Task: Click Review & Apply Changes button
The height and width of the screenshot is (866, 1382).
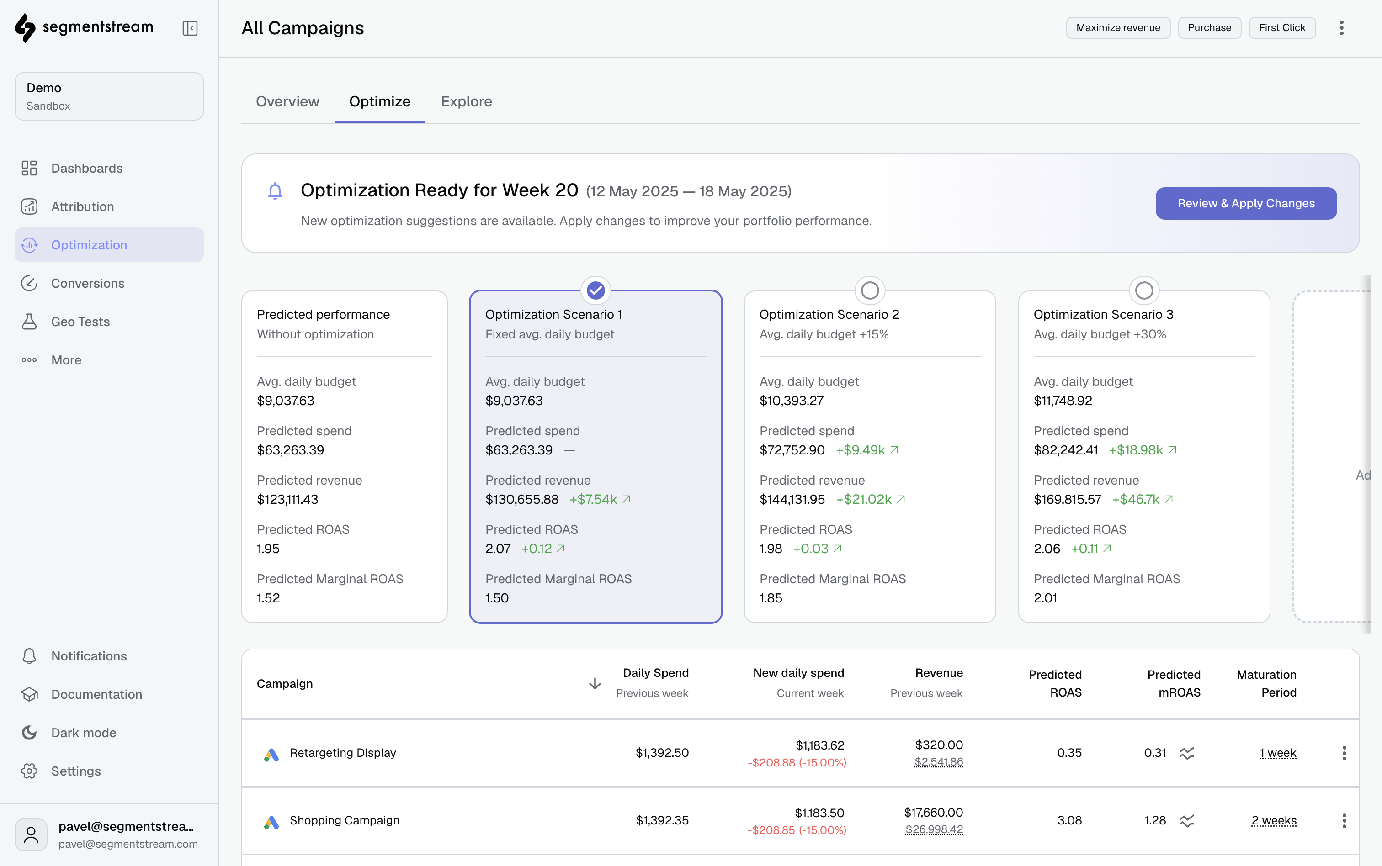Action: [1246, 203]
